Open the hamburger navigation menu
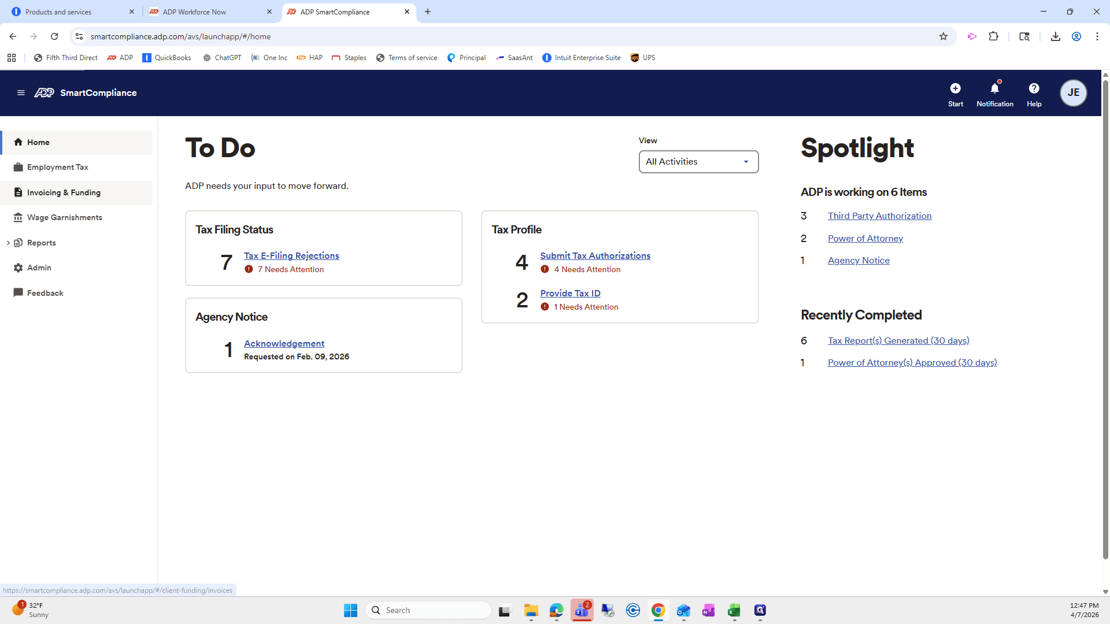The width and height of the screenshot is (1110, 624). point(21,92)
